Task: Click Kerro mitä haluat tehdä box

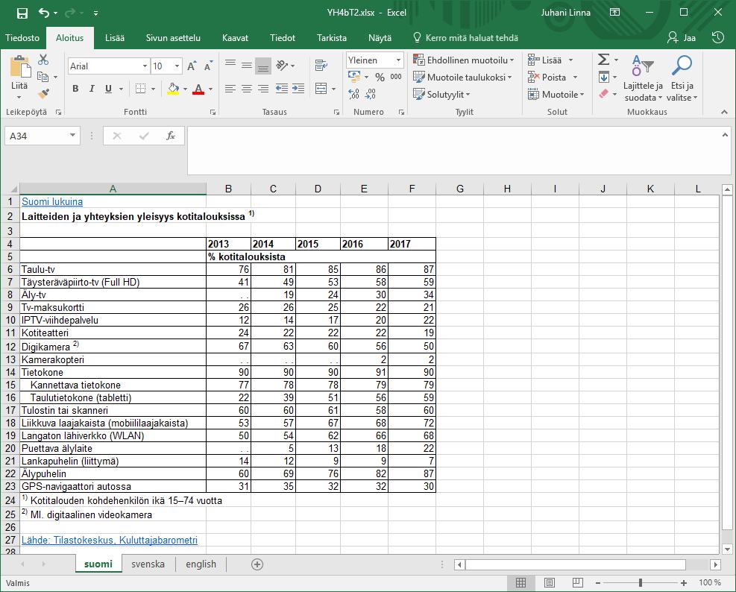Action: pyautogui.click(x=465, y=38)
